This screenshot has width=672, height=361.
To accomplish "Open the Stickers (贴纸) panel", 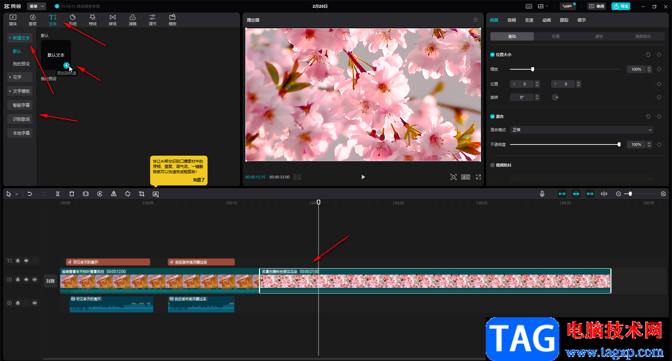I will 73,20.
